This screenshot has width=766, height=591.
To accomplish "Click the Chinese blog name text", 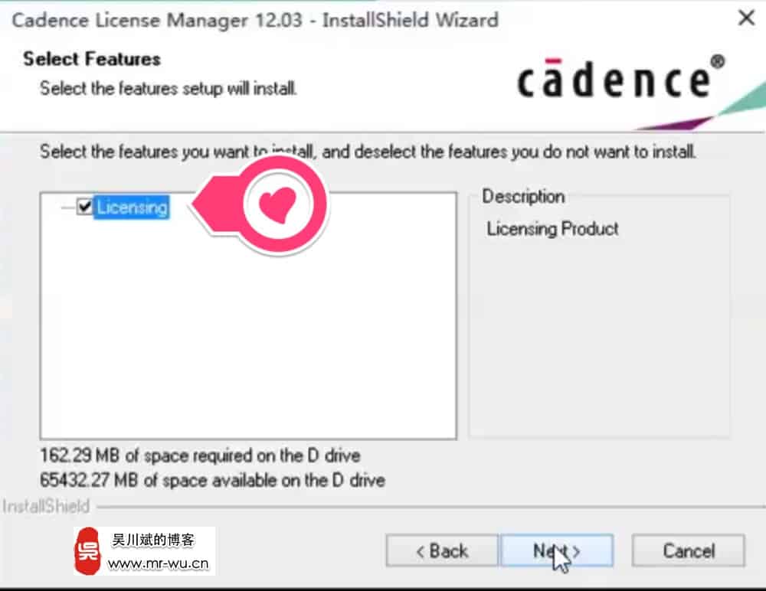I will click(153, 540).
